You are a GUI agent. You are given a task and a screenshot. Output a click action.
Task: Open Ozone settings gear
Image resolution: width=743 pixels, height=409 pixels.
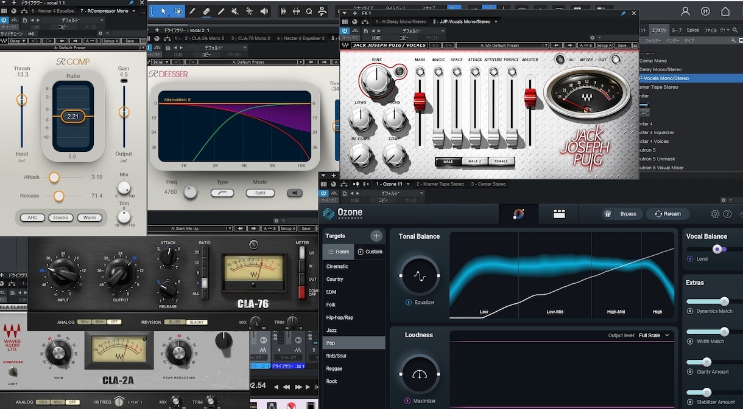pos(716,214)
